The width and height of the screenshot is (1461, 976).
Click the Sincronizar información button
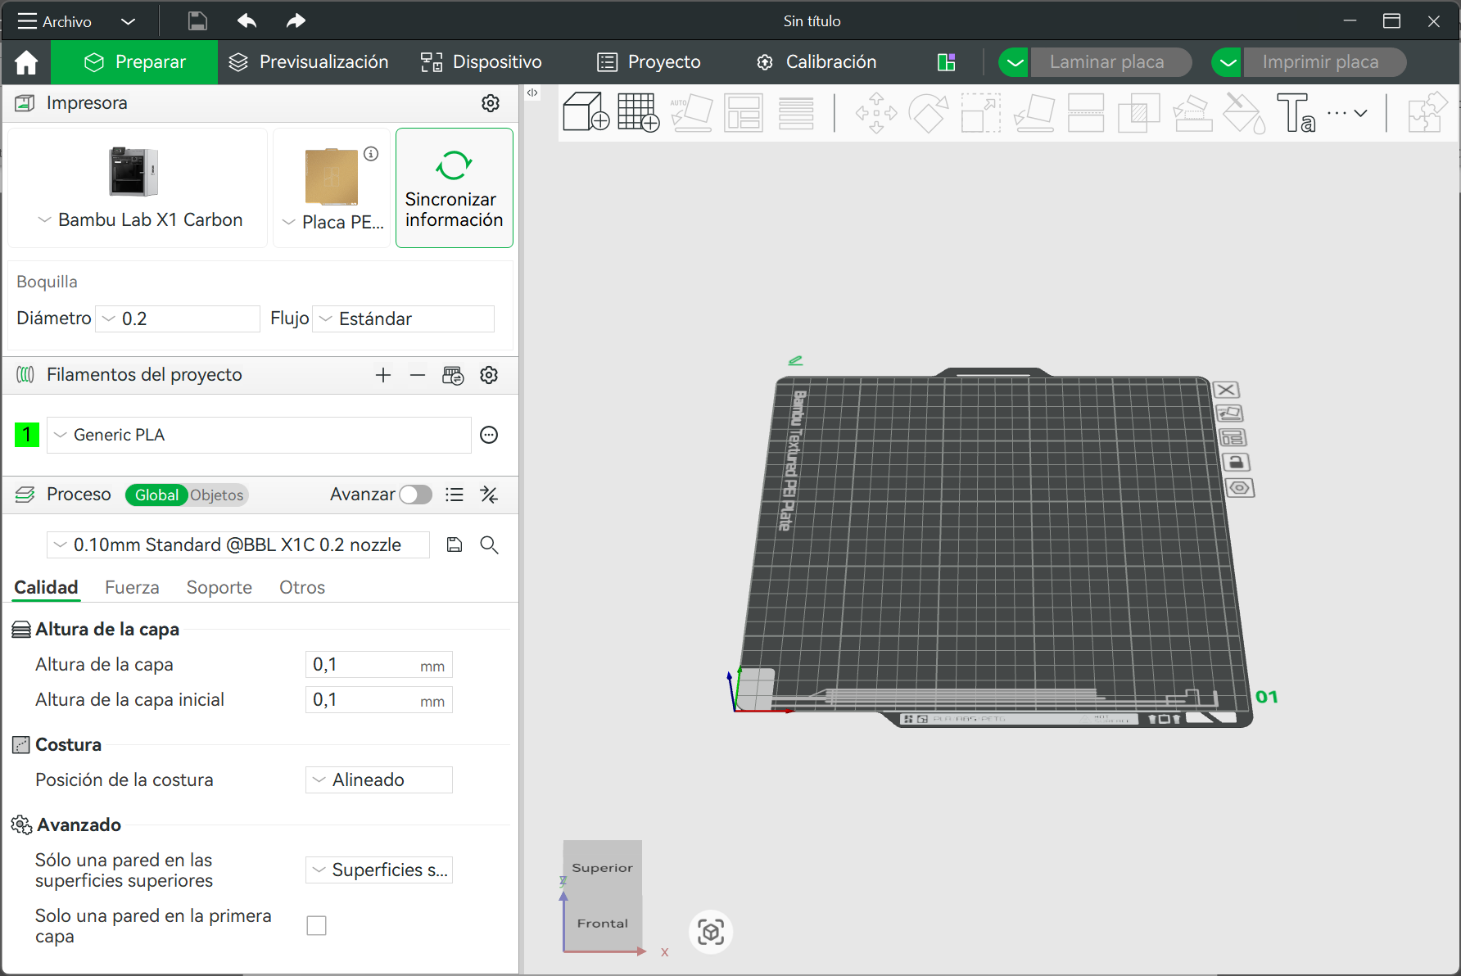[455, 188]
